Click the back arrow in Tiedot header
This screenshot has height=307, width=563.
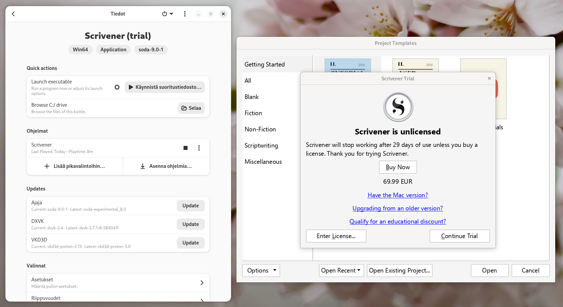tap(13, 14)
